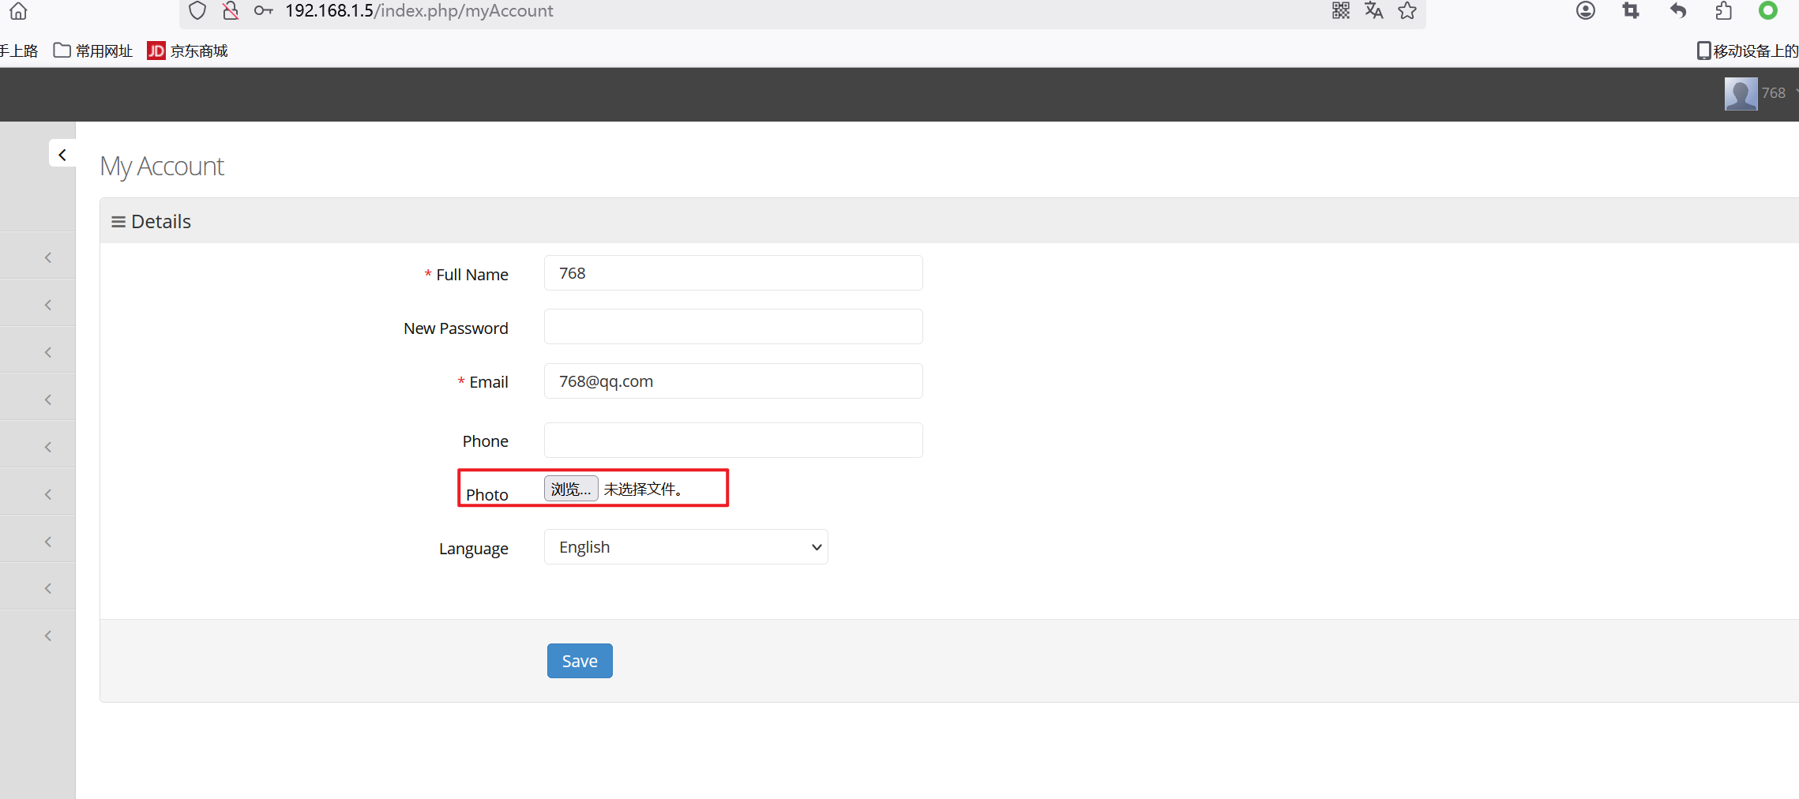Click the insecure connection lock icon
Image resolution: width=1799 pixels, height=799 pixels.
click(x=231, y=11)
